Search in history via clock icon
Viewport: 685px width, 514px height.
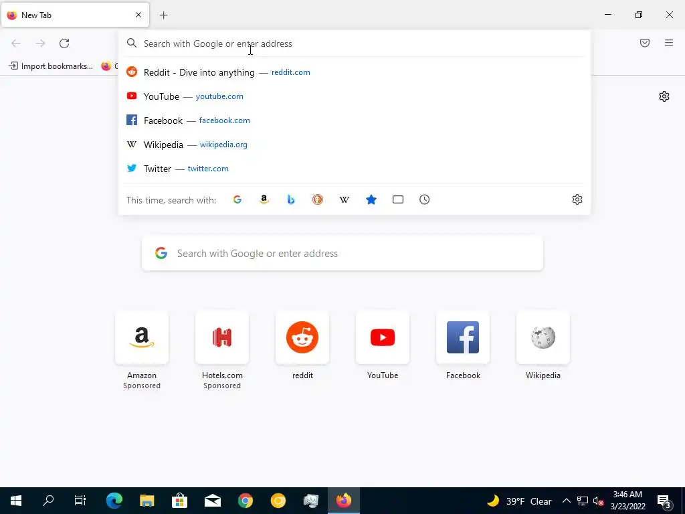coord(425,199)
